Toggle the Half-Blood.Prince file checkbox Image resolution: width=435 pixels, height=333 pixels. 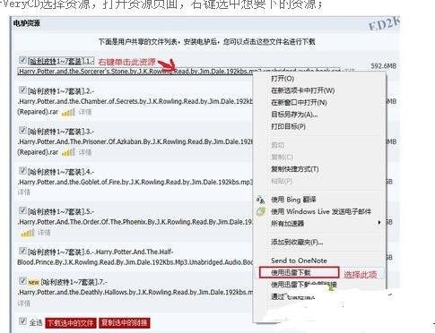pyautogui.click(x=22, y=251)
